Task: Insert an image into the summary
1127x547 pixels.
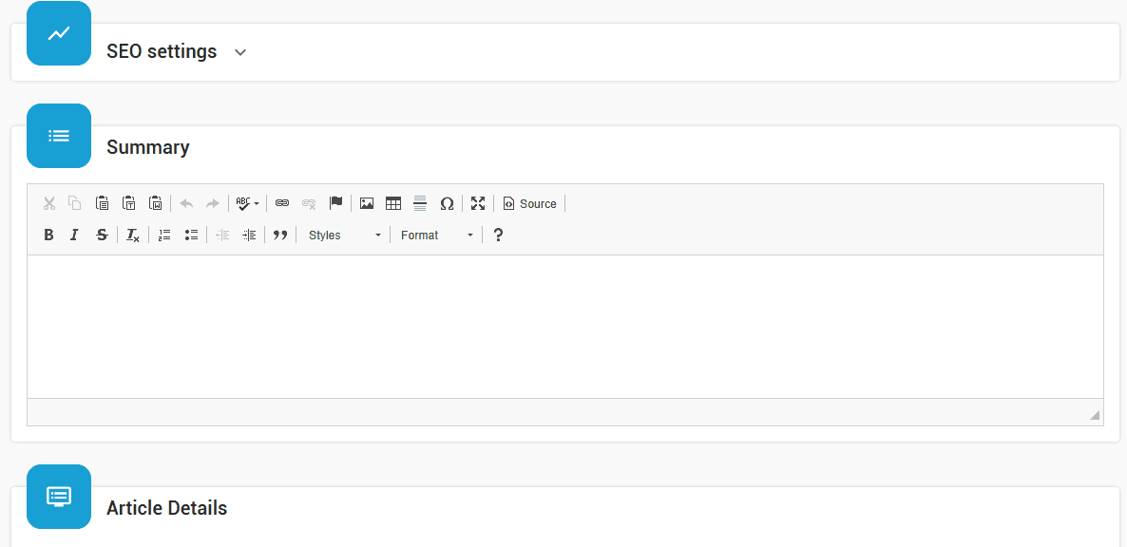Action: click(367, 203)
